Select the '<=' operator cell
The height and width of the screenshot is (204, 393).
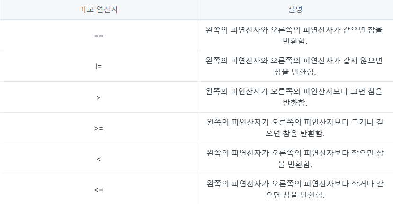tap(98, 190)
